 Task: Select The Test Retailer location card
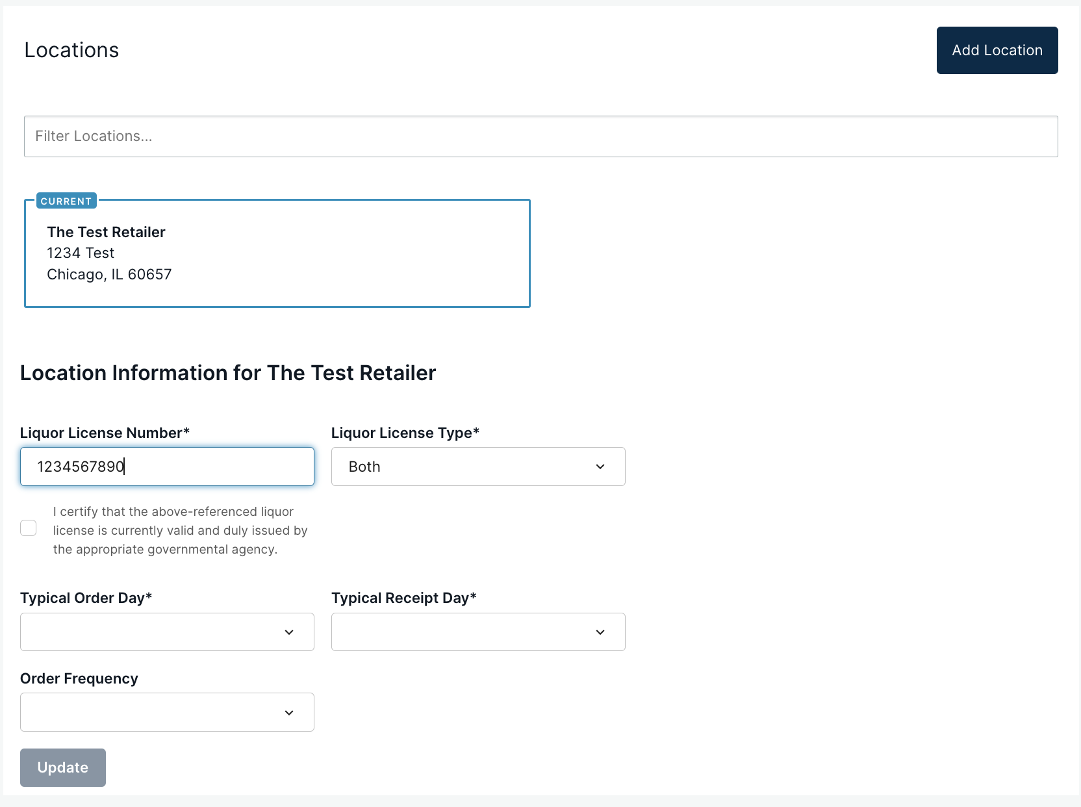pos(277,253)
